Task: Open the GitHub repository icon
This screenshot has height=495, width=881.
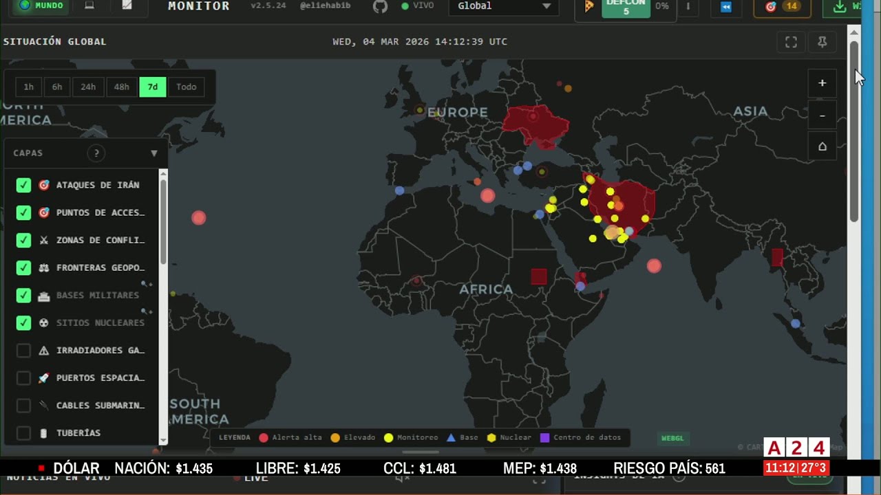Action: [380, 6]
